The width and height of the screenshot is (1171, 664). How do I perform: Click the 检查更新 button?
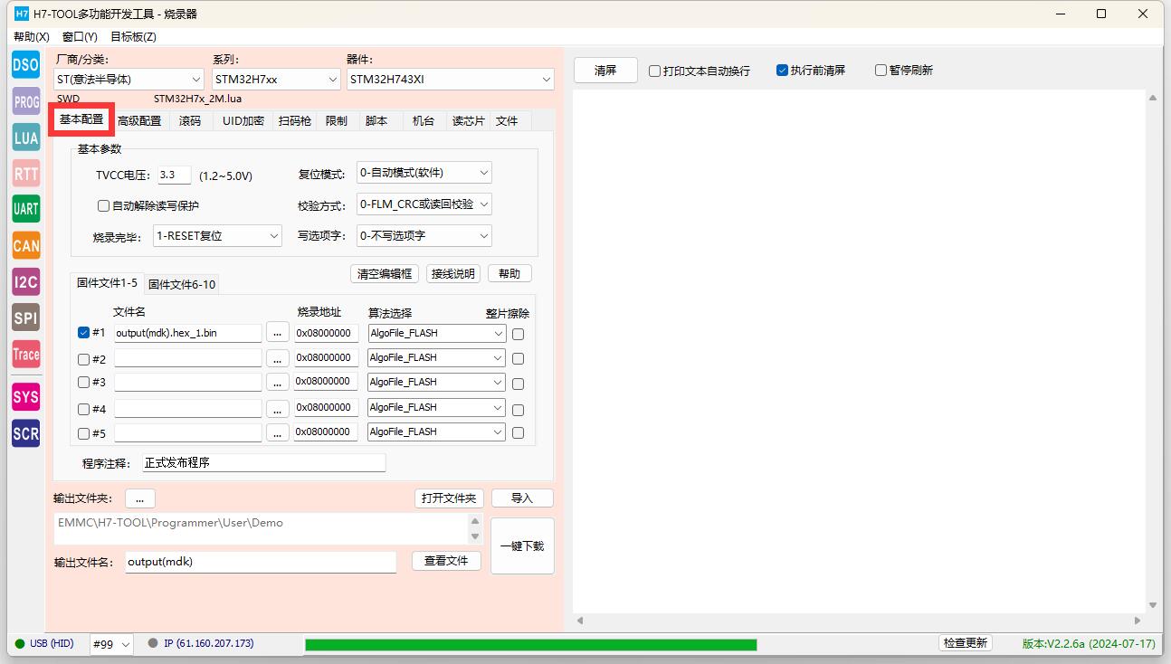click(966, 643)
